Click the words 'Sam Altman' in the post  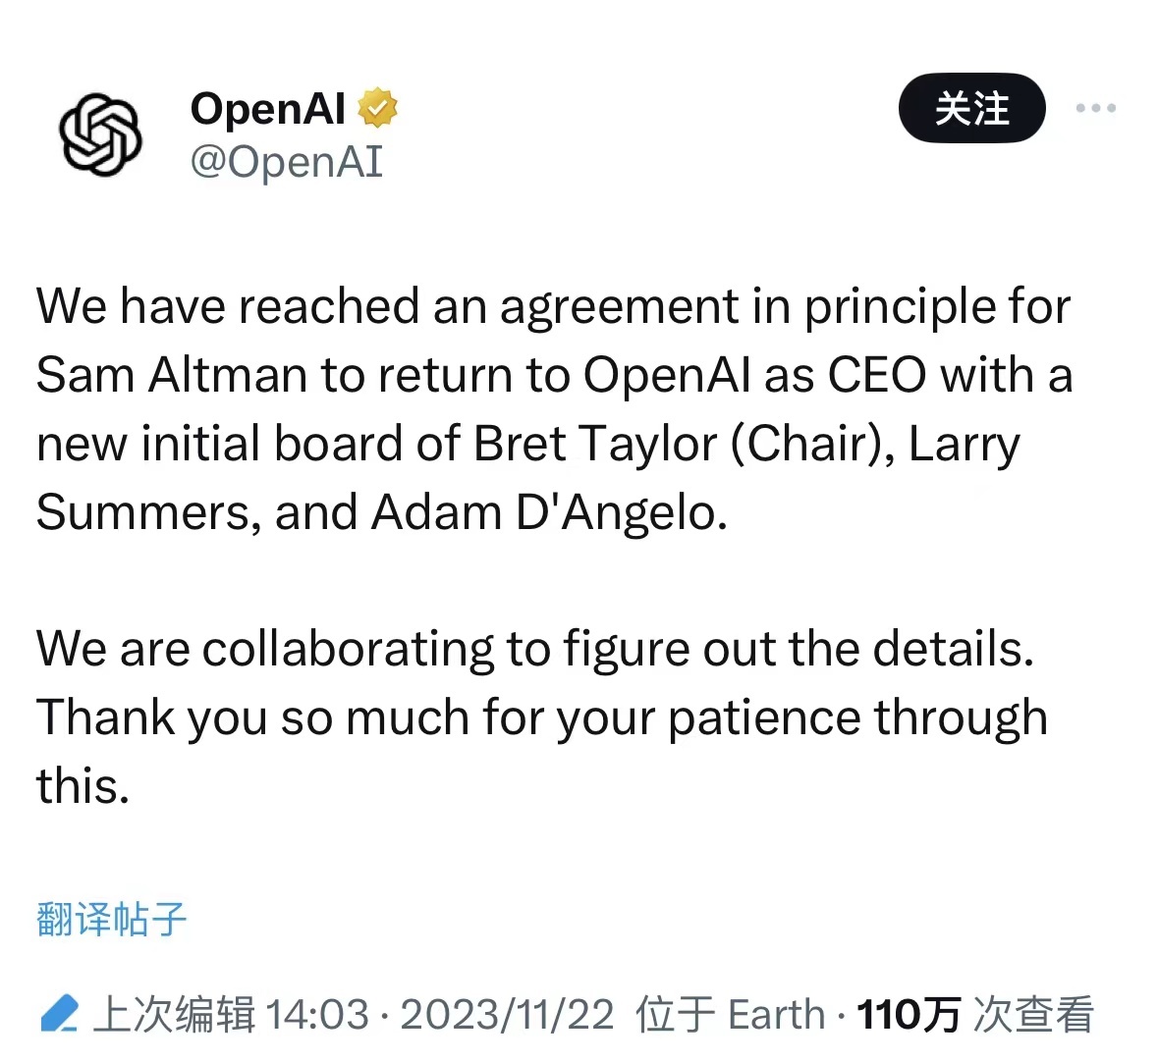pyautogui.click(x=171, y=375)
